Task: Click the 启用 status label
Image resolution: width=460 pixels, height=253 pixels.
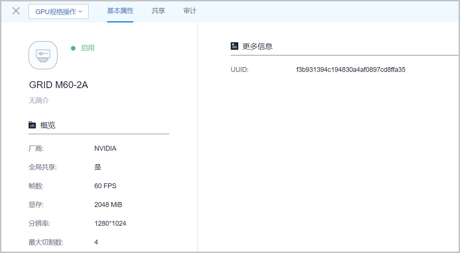Action: [87, 48]
